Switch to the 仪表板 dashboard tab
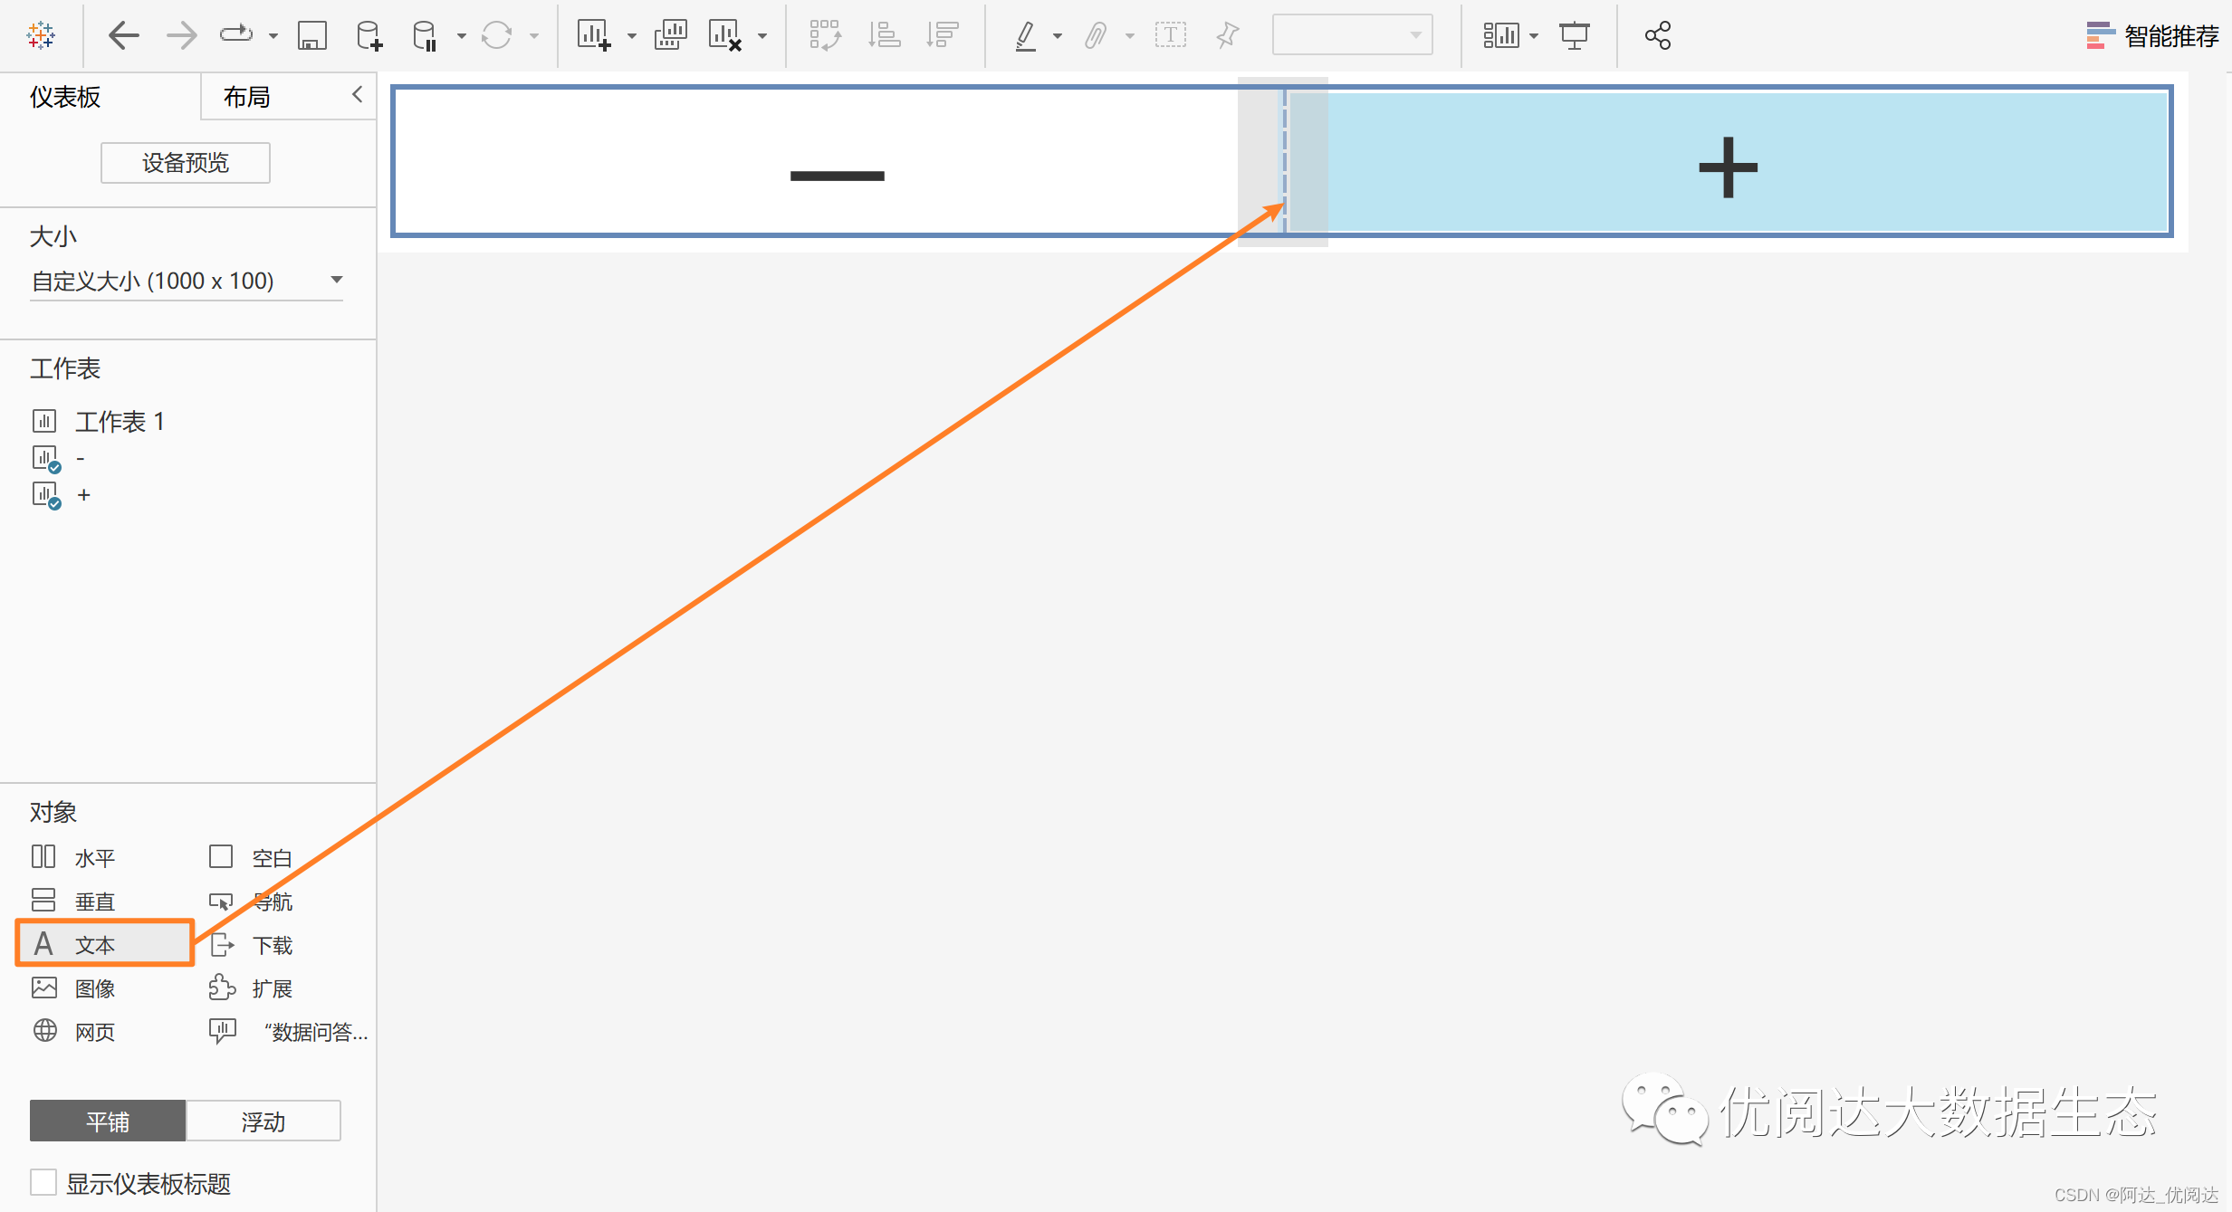 tap(65, 97)
